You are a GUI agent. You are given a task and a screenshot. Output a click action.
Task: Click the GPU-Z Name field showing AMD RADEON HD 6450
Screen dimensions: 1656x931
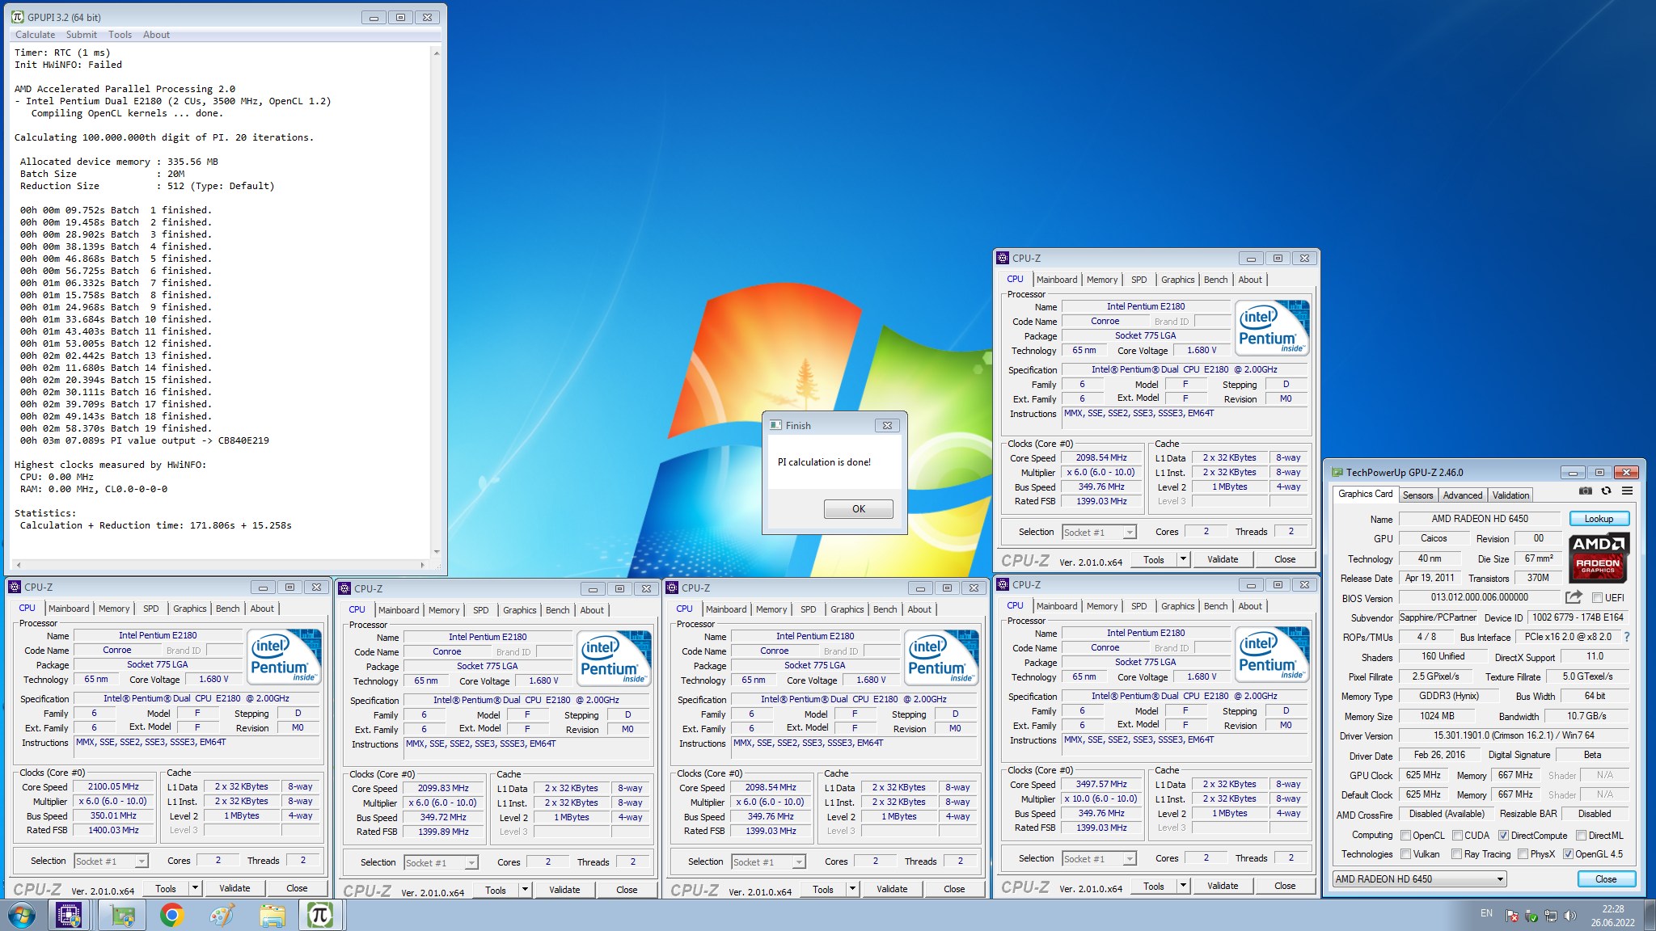[x=1480, y=519]
